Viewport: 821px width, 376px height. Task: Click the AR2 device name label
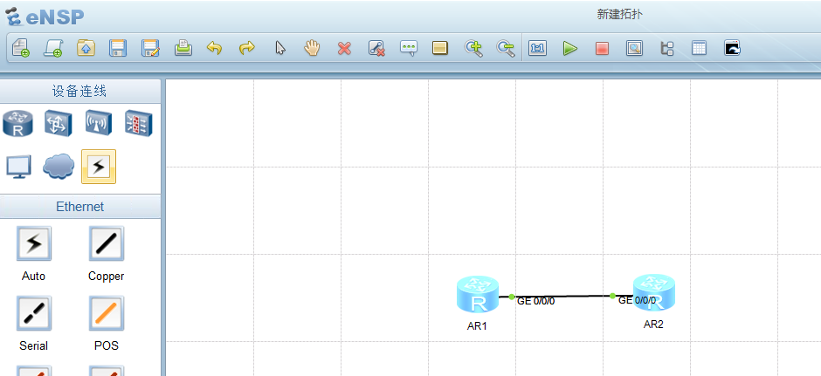click(653, 325)
